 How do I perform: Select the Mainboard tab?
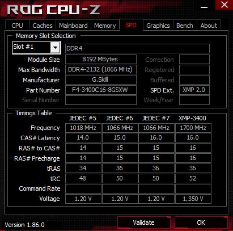pos(73,26)
